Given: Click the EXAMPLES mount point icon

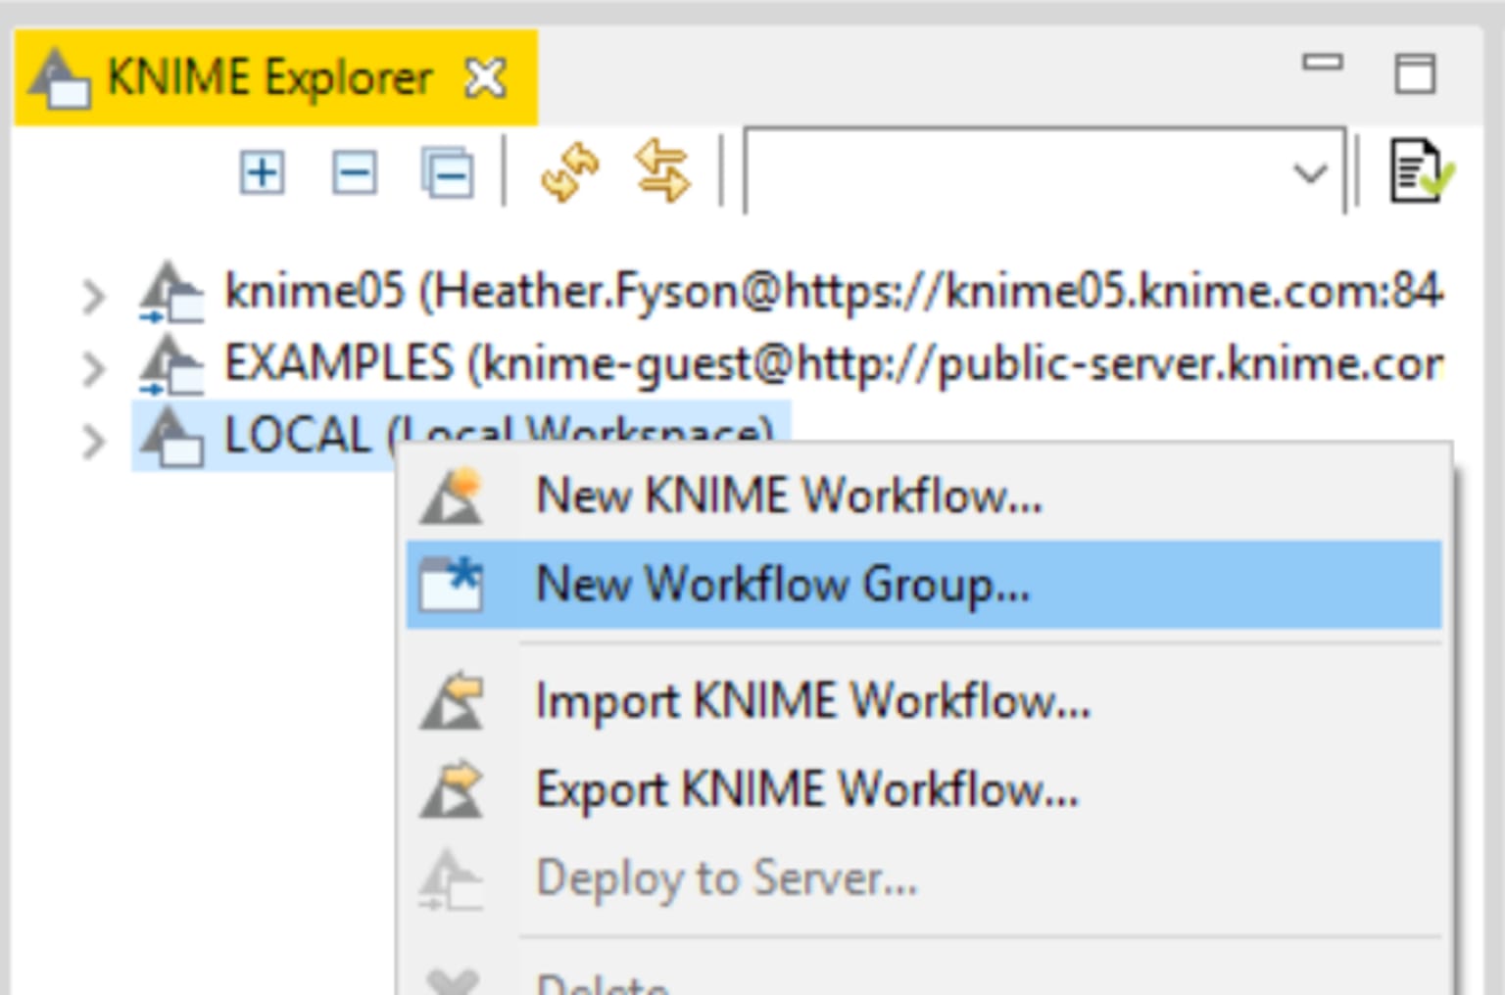Looking at the screenshot, I should pyautogui.click(x=171, y=364).
